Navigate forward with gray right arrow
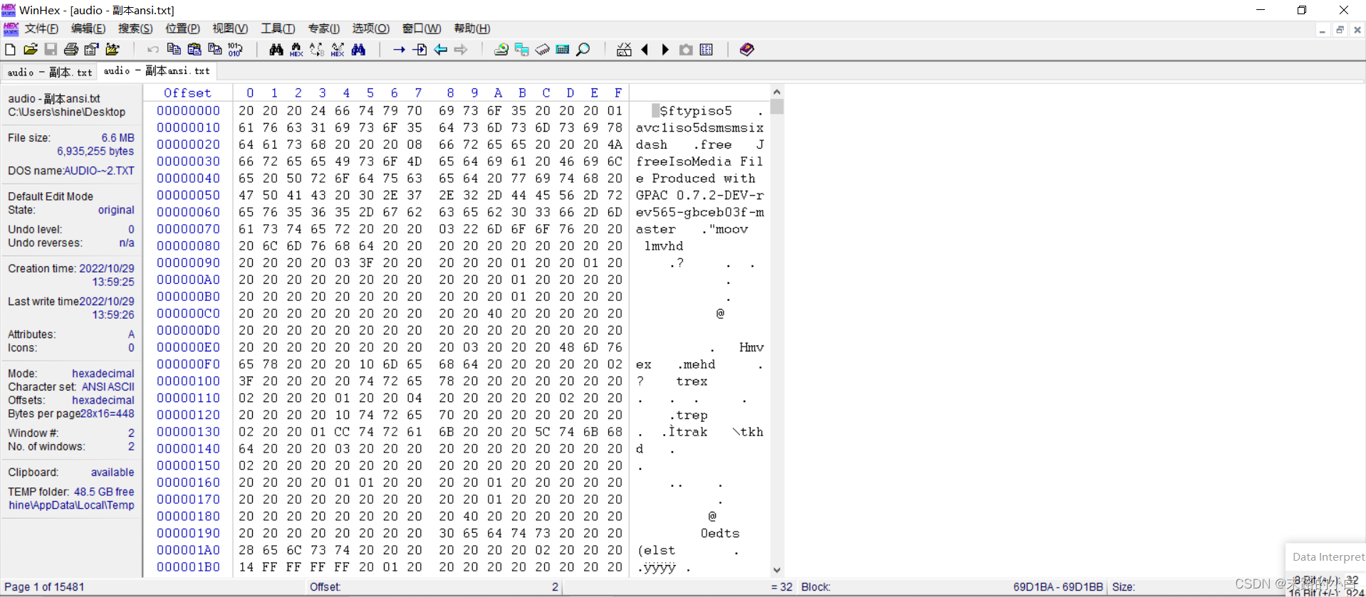 (461, 49)
